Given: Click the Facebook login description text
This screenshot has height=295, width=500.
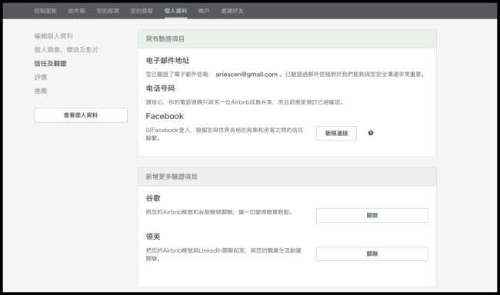Looking at the screenshot, I should click(x=225, y=134).
